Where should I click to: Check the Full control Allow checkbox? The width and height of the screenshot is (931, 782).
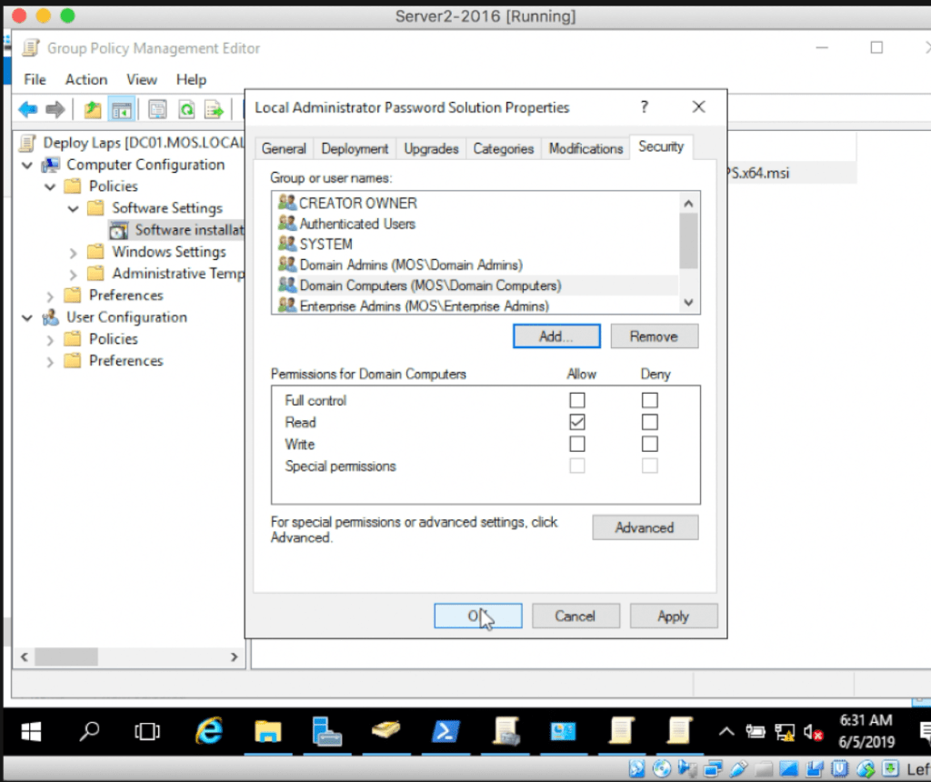(x=577, y=400)
